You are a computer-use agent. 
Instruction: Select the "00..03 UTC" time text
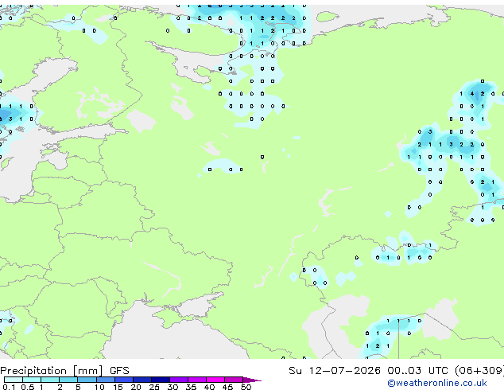pyautogui.click(x=417, y=371)
